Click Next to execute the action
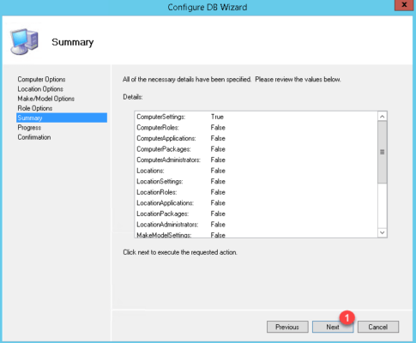This screenshot has height=343, width=416. point(333,327)
